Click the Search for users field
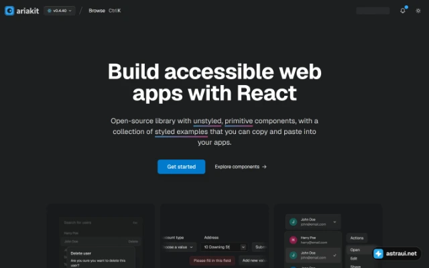The image size is (429, 268). [101, 222]
